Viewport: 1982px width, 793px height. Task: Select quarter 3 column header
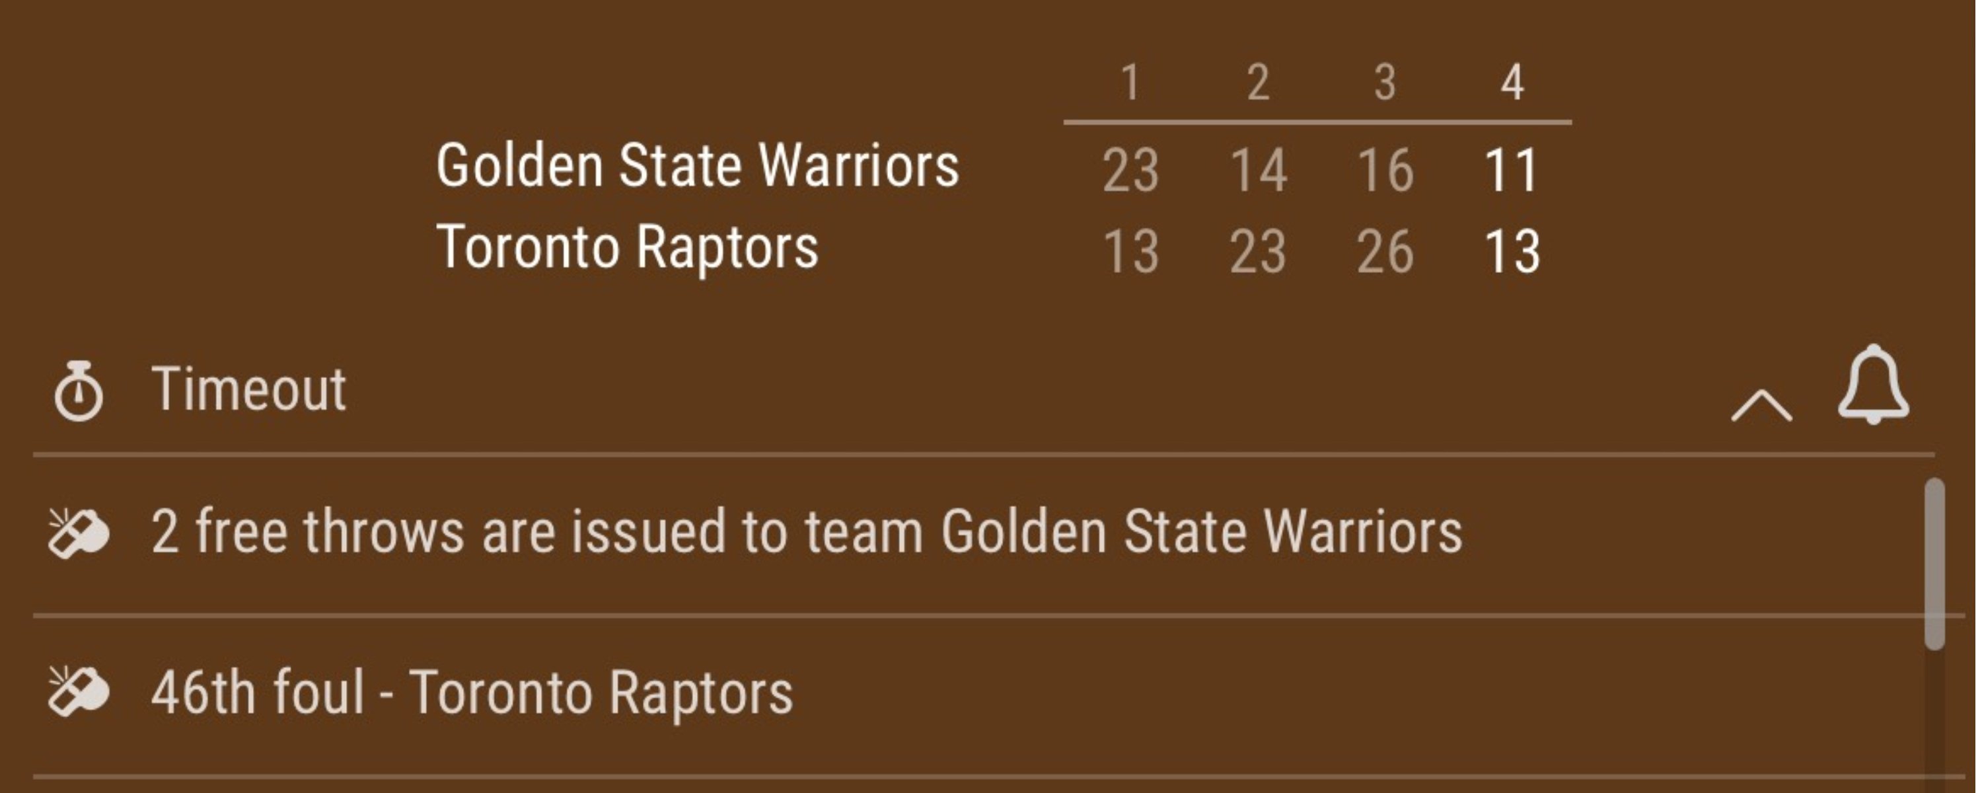pos(1385,83)
